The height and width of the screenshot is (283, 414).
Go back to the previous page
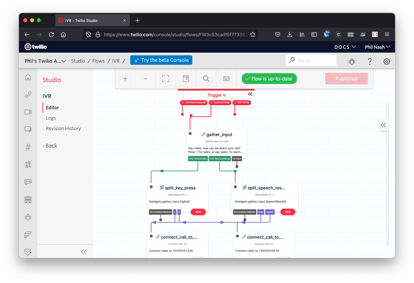27,34
